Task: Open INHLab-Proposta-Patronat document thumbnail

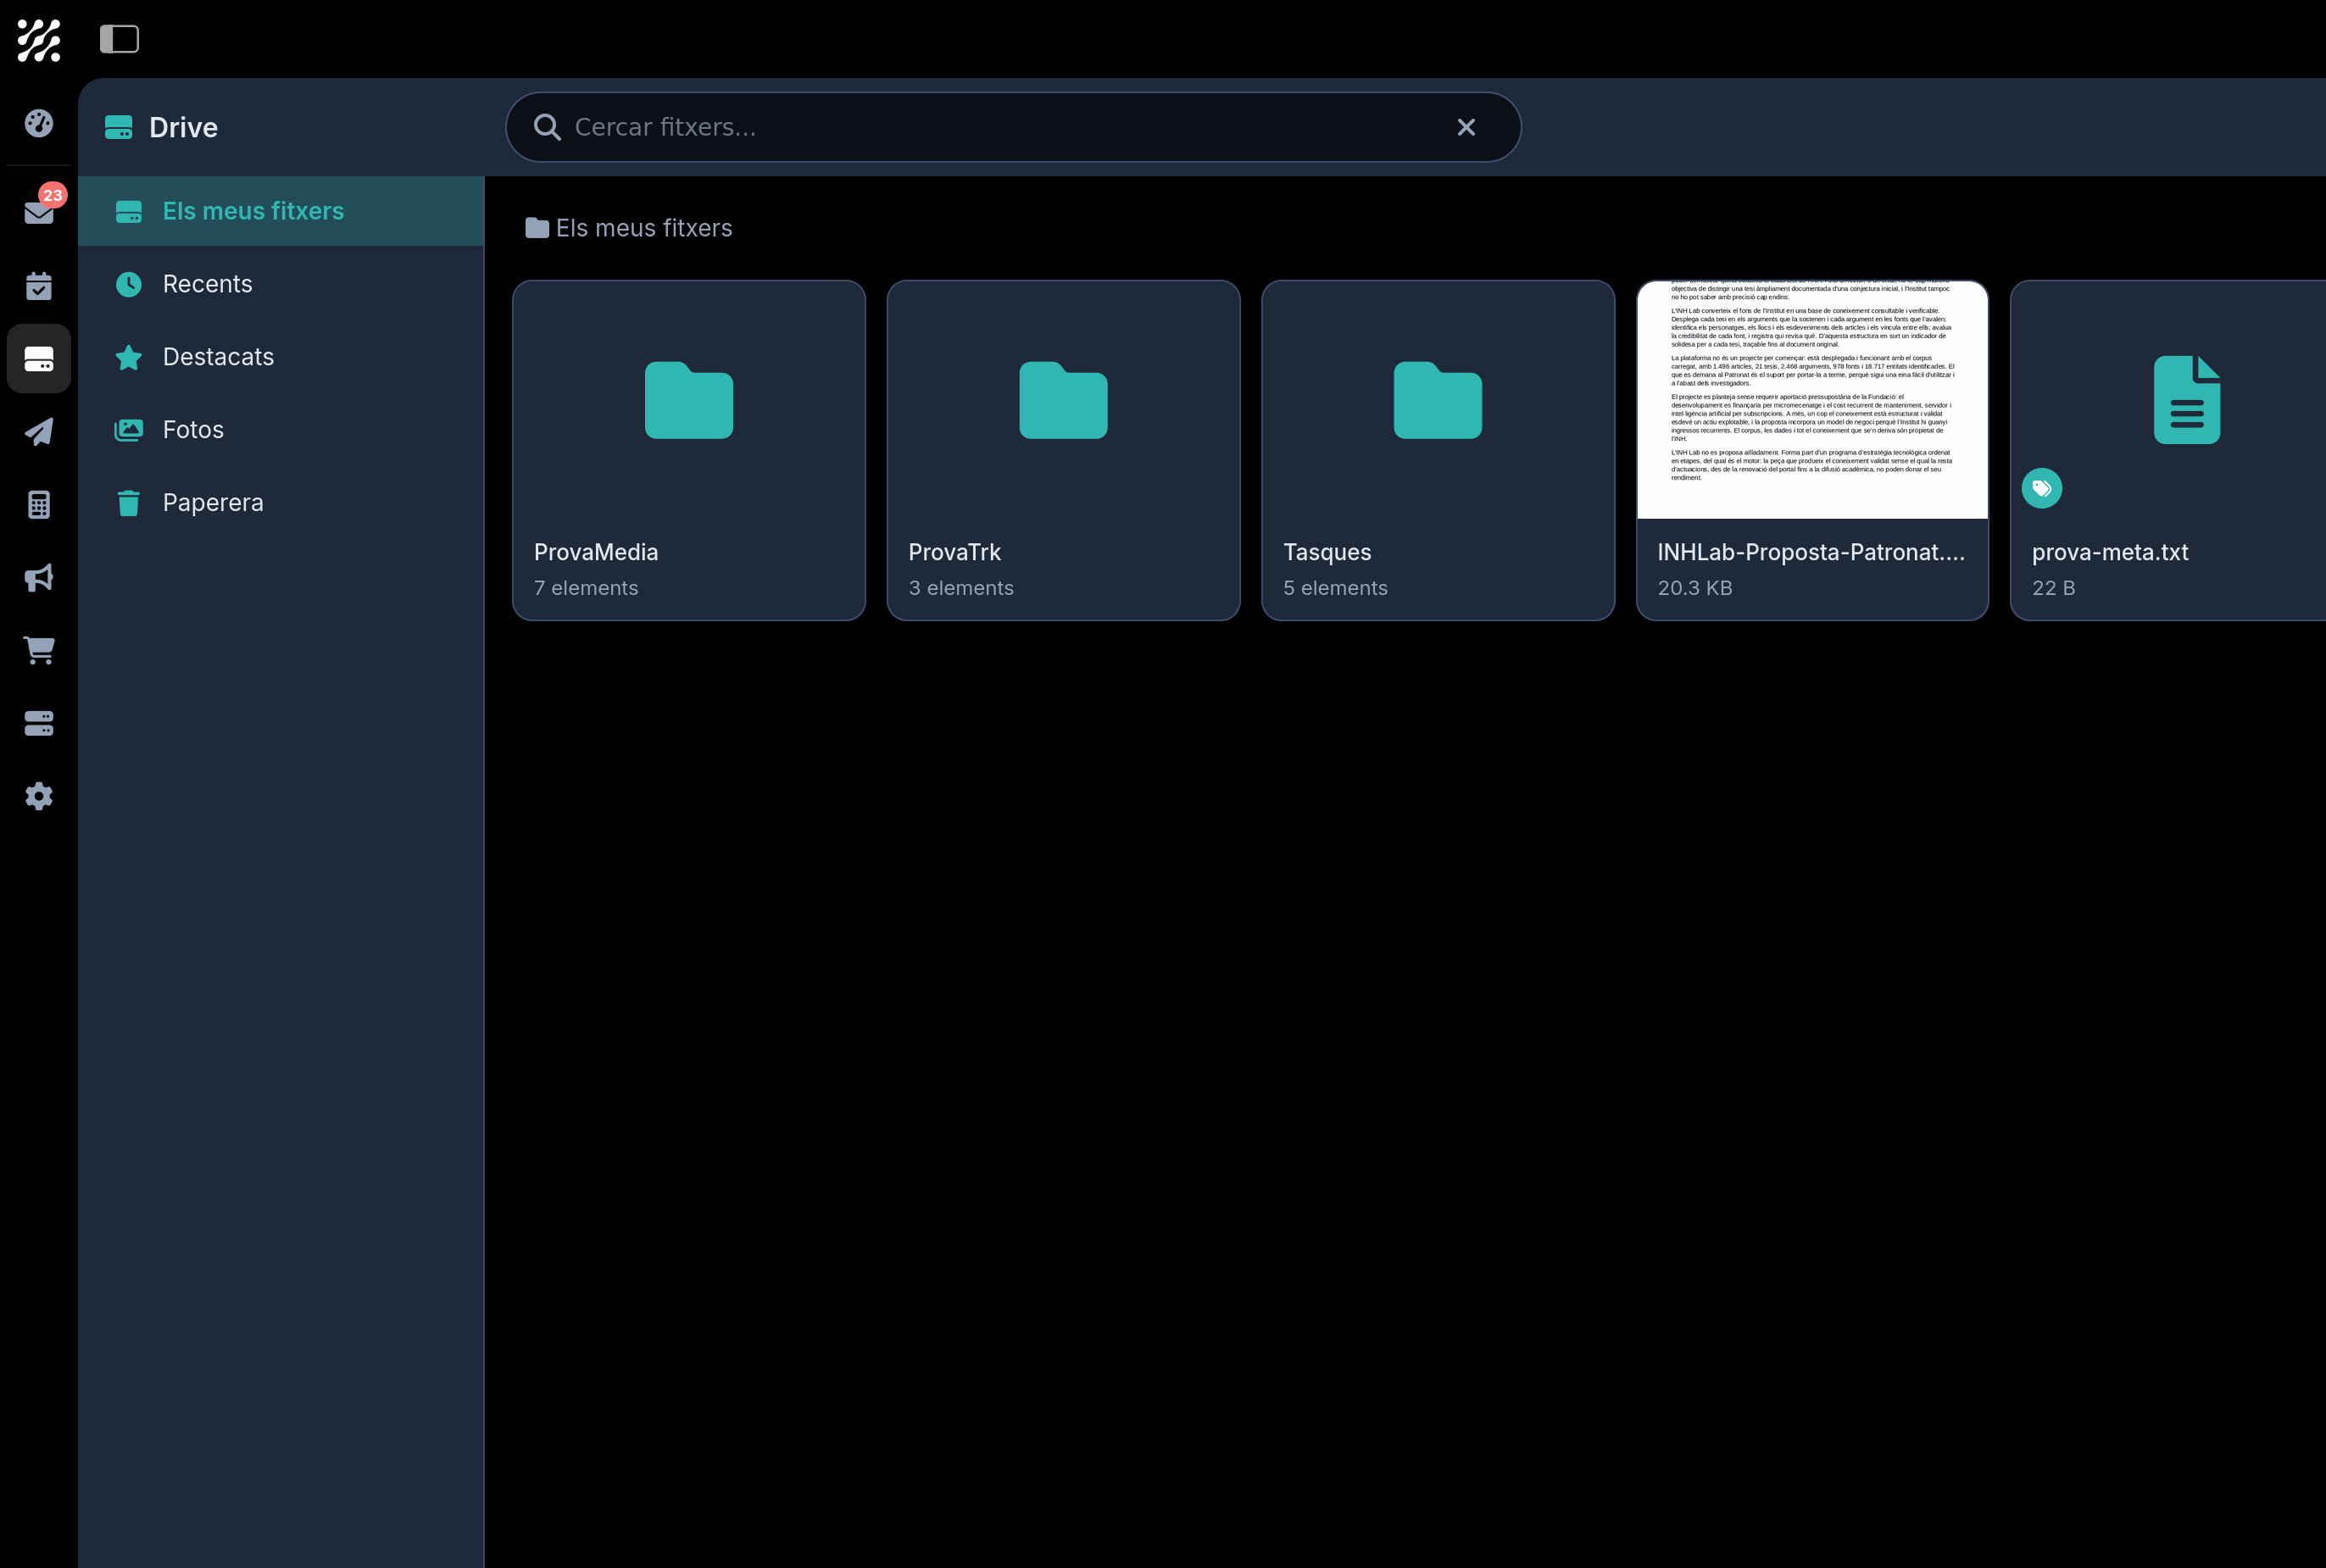Action: (x=1812, y=400)
